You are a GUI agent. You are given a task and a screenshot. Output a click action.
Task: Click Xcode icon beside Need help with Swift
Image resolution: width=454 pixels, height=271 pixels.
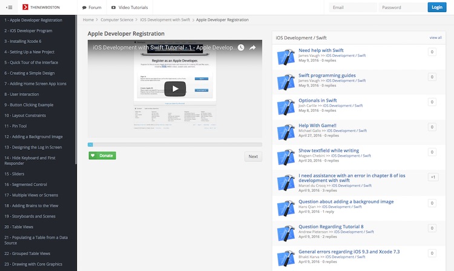(x=286, y=57)
